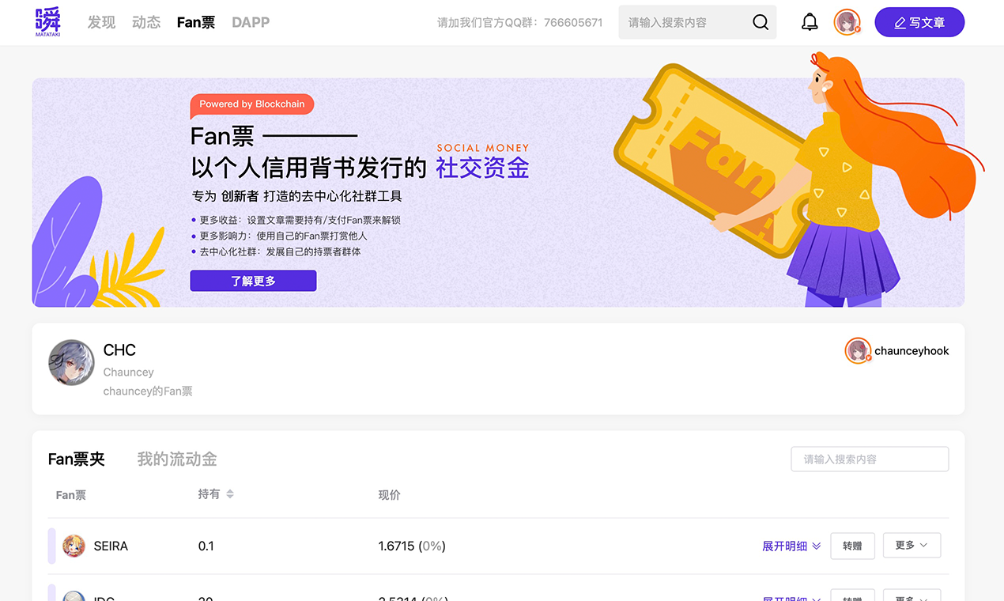
Task: Click the Chauncey name text
Action: point(129,372)
